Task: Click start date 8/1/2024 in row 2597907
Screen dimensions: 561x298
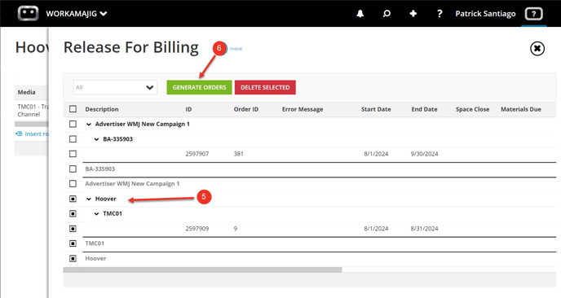Action: (x=376, y=154)
